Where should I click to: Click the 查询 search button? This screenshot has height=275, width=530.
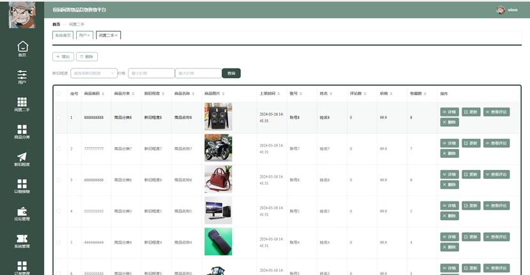[x=231, y=73]
